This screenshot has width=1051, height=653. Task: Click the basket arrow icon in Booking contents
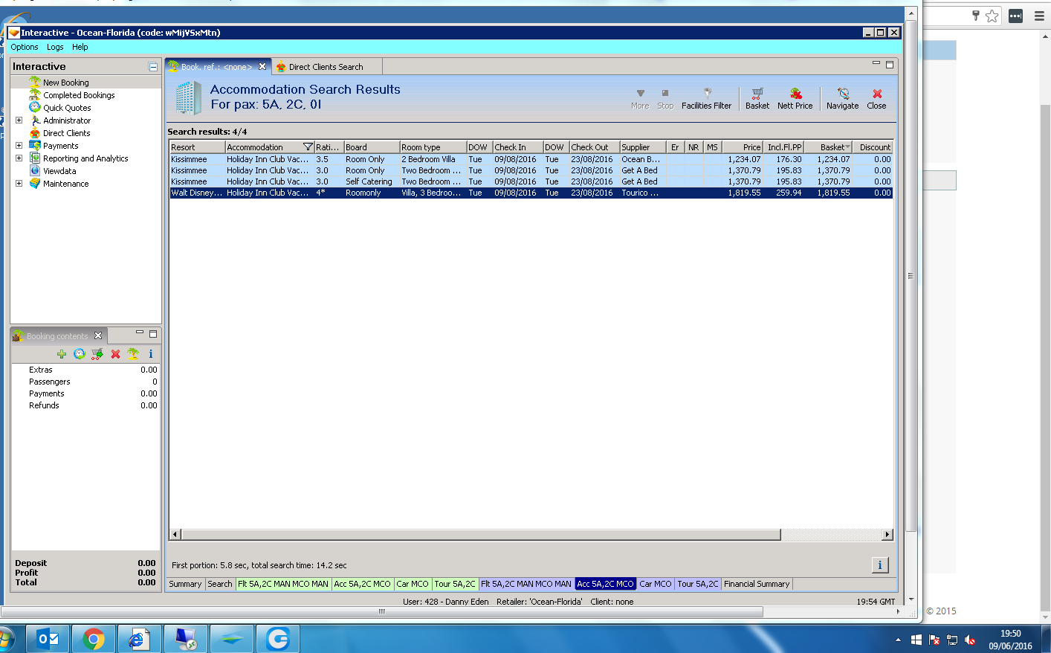pos(97,354)
